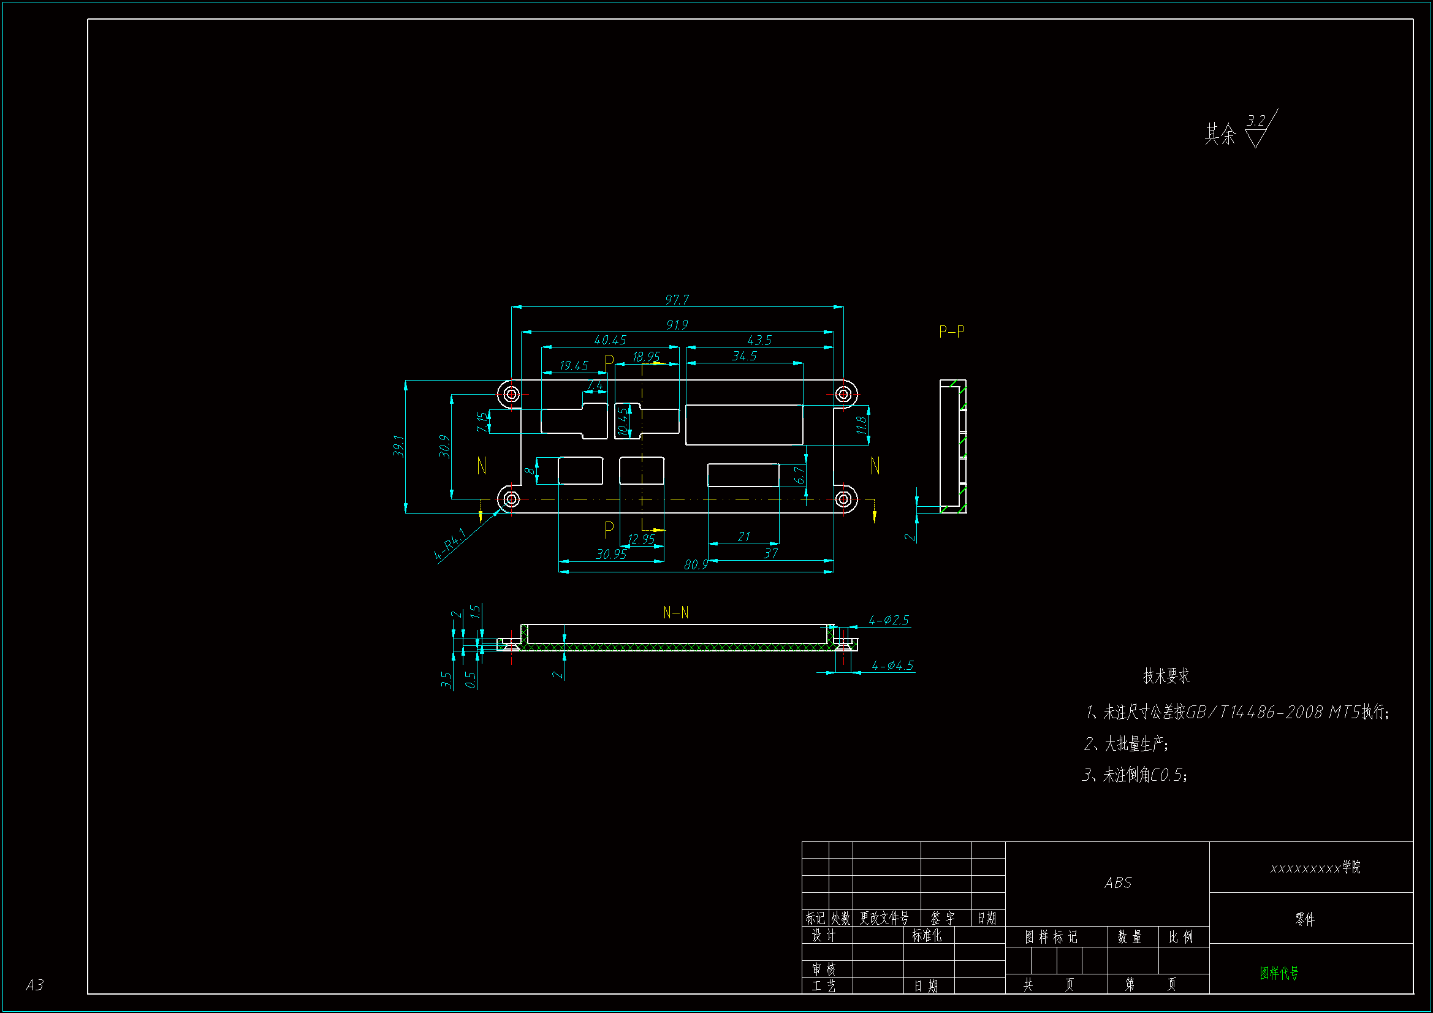Select the N-N section view label
This screenshot has width=1433, height=1013.
[675, 613]
